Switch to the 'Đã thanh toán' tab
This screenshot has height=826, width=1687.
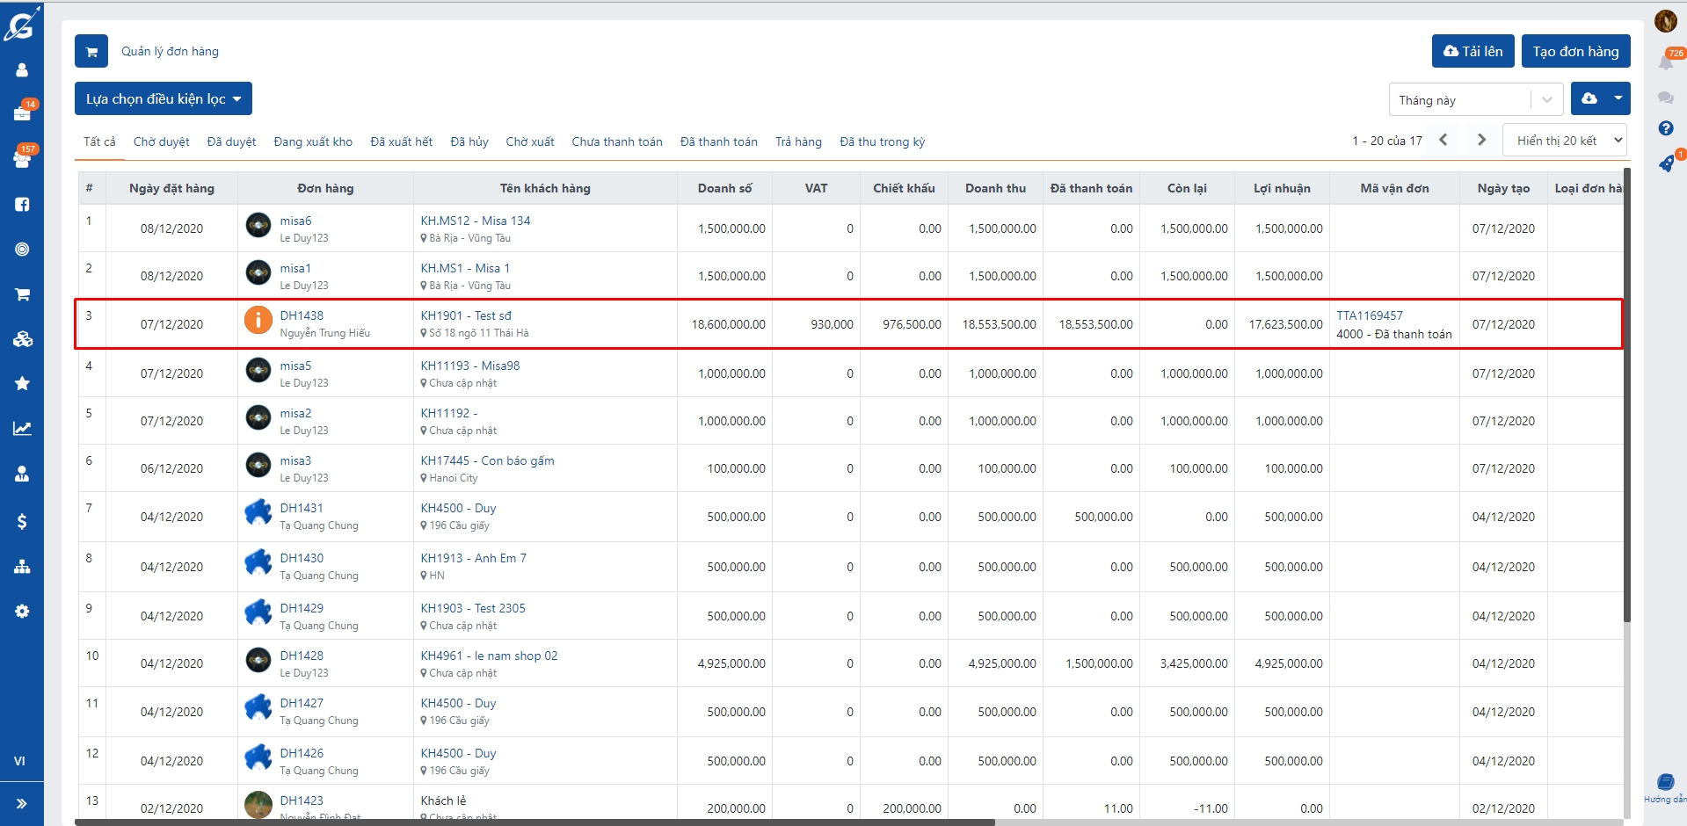[718, 141]
